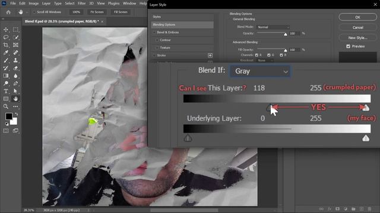Select the Eyedropper tool

click(x=6, y=53)
